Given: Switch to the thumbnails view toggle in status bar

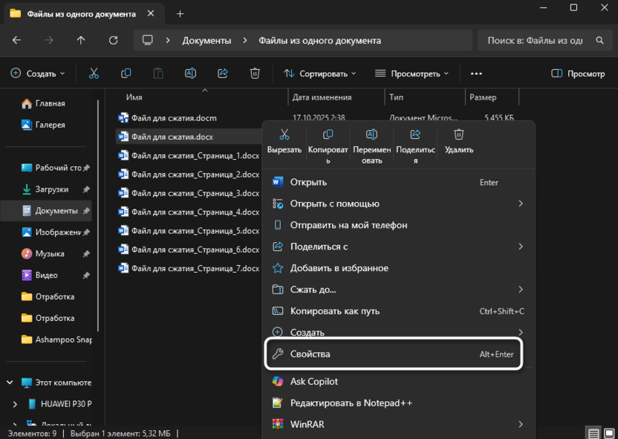Looking at the screenshot, I should pos(608,432).
